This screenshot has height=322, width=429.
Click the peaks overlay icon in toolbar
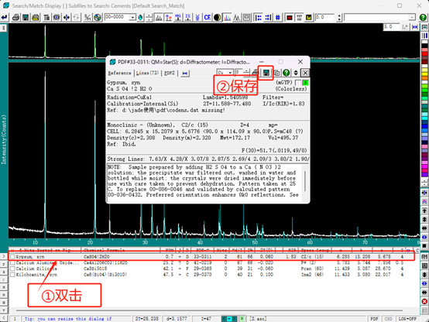click(x=237, y=18)
